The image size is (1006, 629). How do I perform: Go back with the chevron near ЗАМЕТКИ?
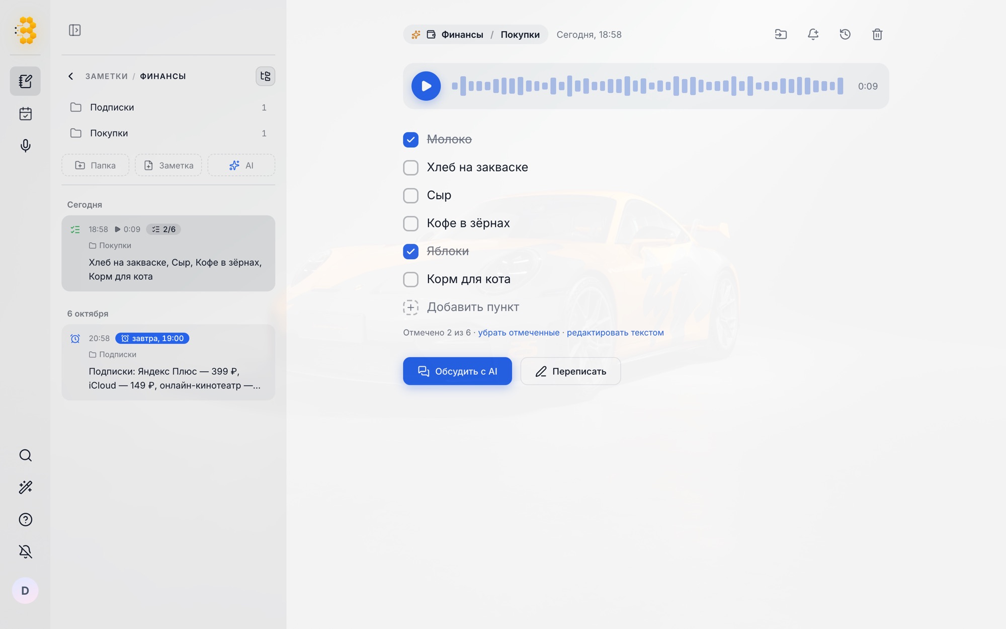71,76
